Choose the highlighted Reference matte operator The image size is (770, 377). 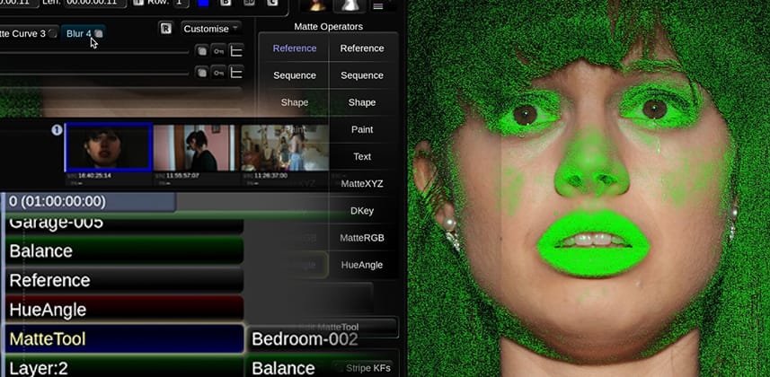[x=295, y=48]
